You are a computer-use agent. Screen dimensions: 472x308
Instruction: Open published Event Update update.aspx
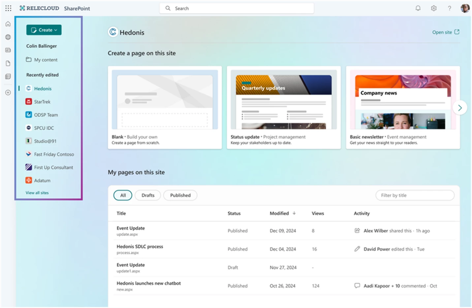tap(131, 228)
